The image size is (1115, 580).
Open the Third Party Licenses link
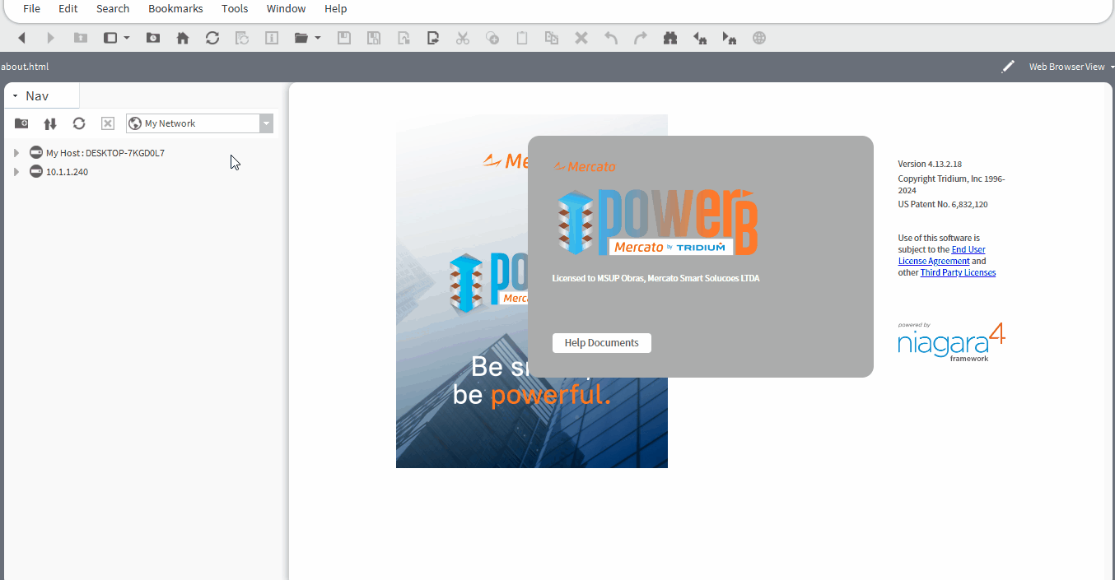pos(958,272)
